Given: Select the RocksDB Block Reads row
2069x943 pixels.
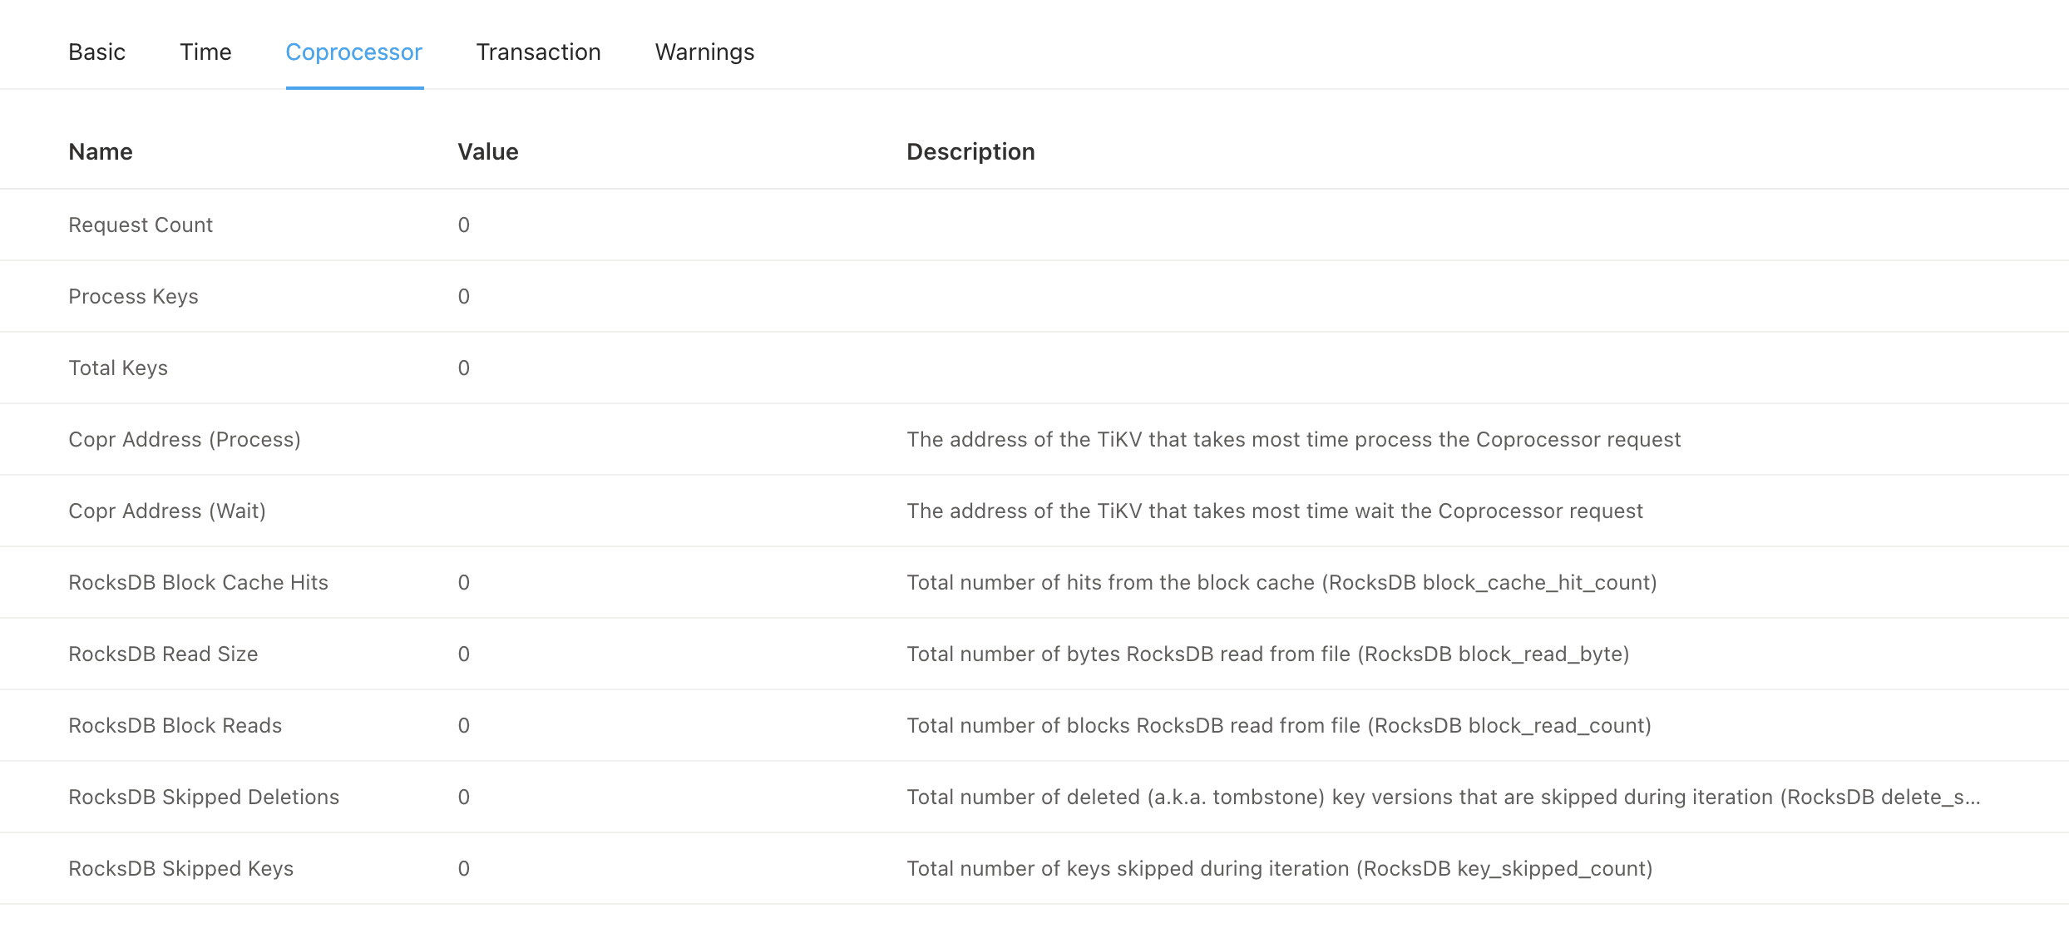Looking at the screenshot, I should [175, 726].
